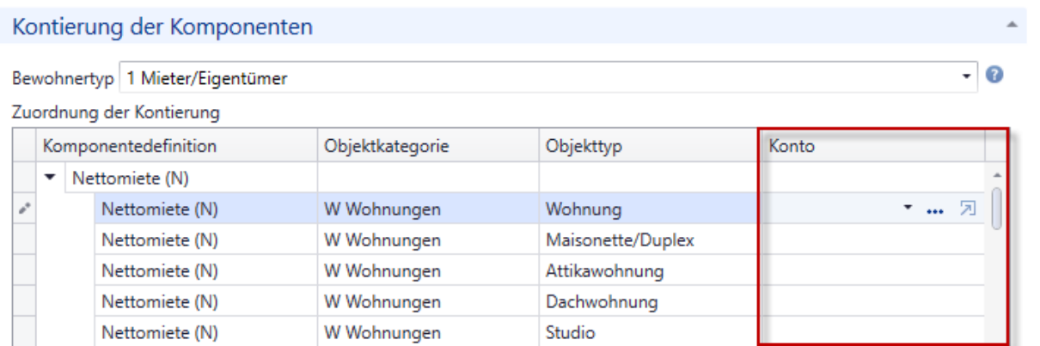This screenshot has height=346, width=1040.
Task: Select the Studio cell
Action: coord(649,332)
